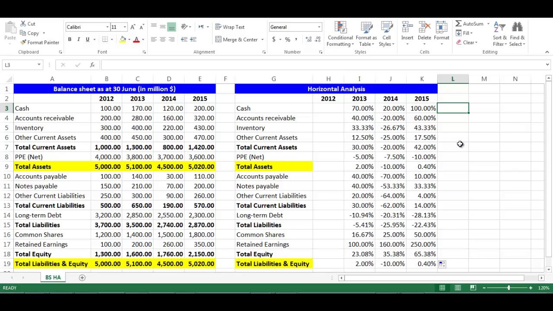Click the Merge & Center button
The height and width of the screenshot is (311, 553).
tap(236, 40)
